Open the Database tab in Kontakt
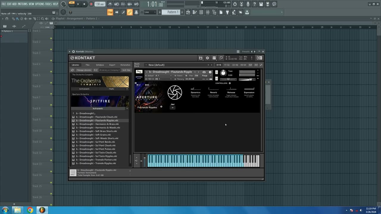Viewport: 381px width, 214px height. (x=100, y=65)
